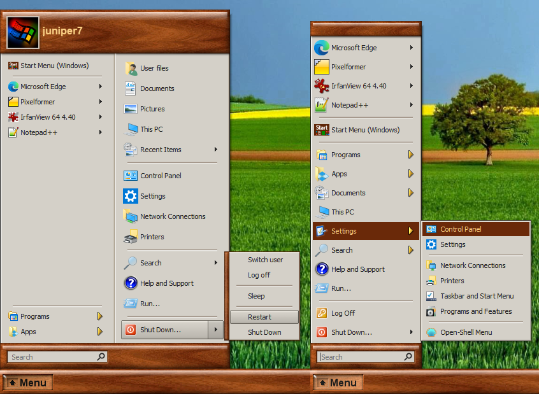
Task: Click the juniper7 user avatar picture
Action: tap(23, 32)
